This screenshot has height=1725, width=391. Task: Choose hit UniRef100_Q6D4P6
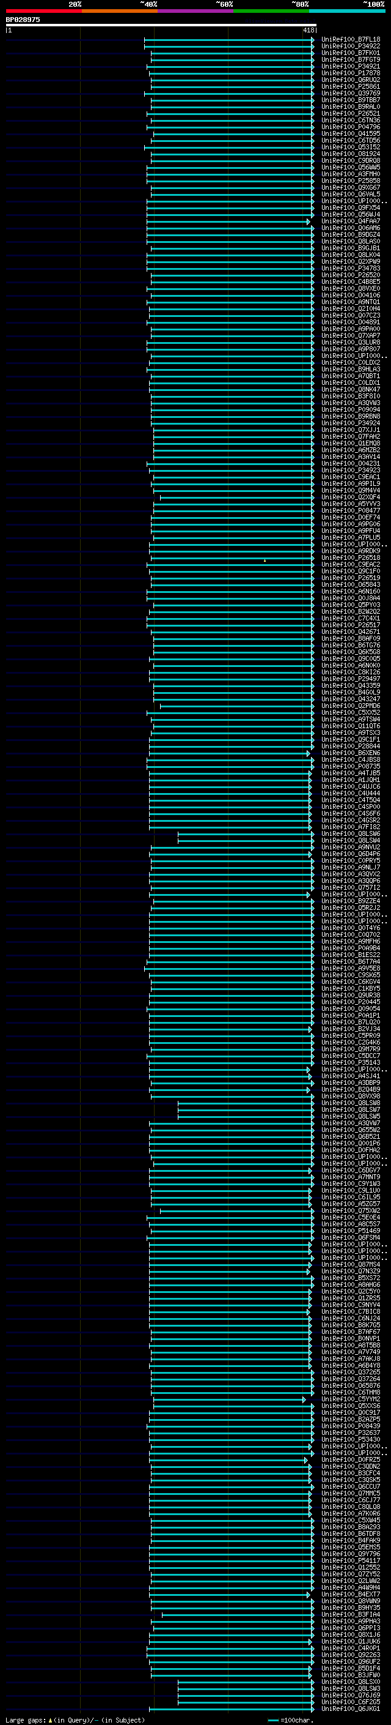tap(351, 854)
